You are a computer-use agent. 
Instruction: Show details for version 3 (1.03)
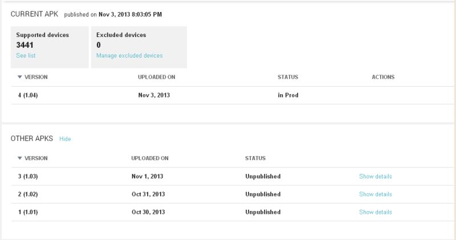pyautogui.click(x=375, y=176)
